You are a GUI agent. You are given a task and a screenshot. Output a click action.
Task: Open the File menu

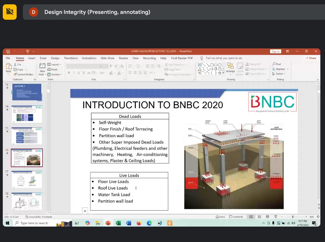click(8, 58)
